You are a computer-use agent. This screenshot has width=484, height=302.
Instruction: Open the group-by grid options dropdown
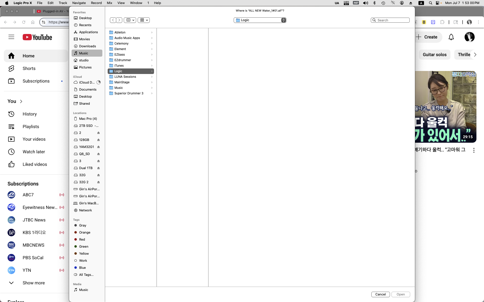144,20
